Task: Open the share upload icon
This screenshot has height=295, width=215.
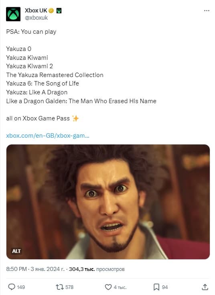Action: [x=205, y=287]
